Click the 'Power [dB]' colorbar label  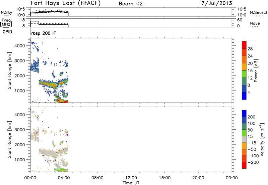256,70
